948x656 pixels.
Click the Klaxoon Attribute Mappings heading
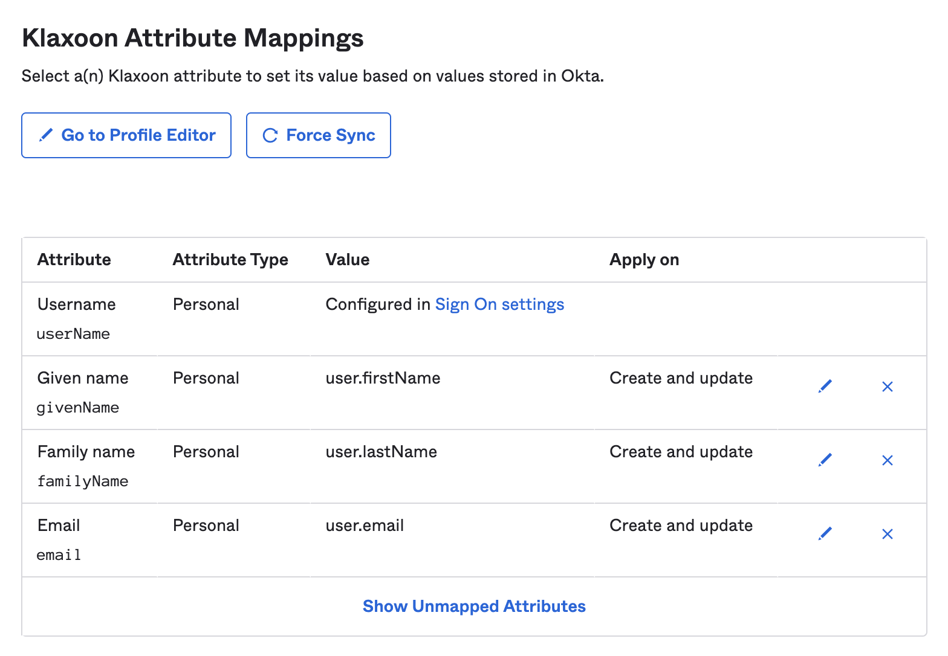click(193, 38)
